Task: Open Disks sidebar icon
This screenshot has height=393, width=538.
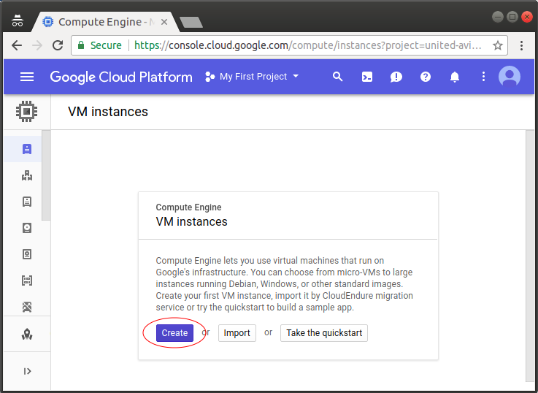Action: click(x=27, y=228)
